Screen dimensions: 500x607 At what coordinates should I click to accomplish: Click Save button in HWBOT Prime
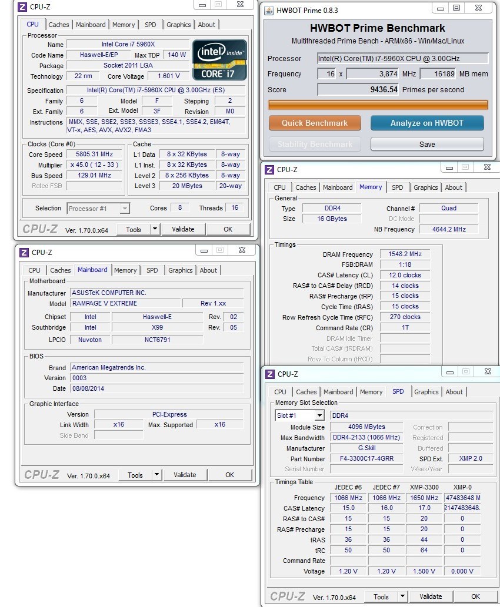pos(427,144)
